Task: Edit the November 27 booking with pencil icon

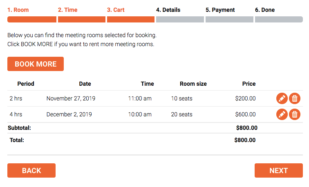Action: [282, 98]
